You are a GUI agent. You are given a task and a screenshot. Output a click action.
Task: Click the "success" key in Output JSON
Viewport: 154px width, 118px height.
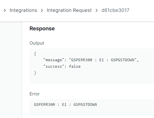pyautogui.click(x=54, y=67)
